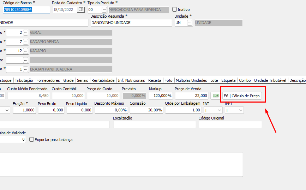This screenshot has width=306, height=190.
Task: Click into the Localização text field
Action: pyautogui.click(x=154, y=124)
